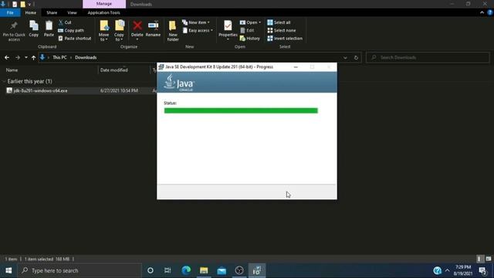
Task: Click Java installer taskbar icon
Action: click(257, 270)
